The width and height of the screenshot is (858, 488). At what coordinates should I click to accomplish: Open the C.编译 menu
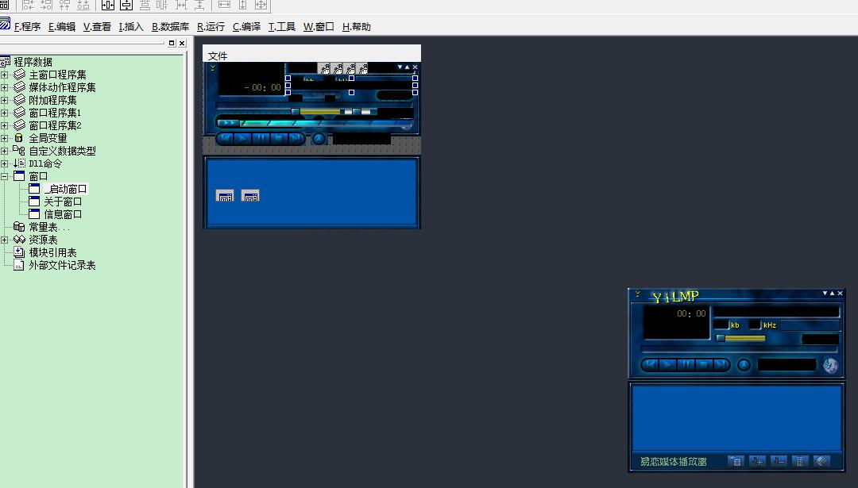246,27
